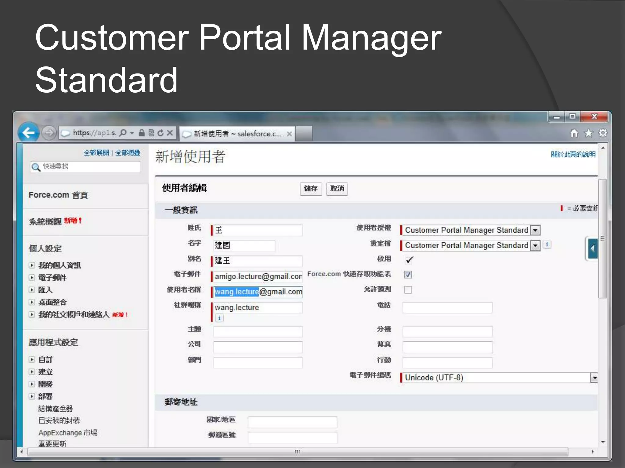Open Force.com 首頁 link
This screenshot has width=625, height=468.
pos(58,195)
